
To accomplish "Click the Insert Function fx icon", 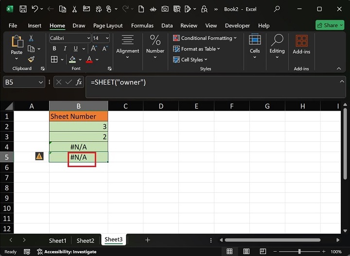I will 78,83.
